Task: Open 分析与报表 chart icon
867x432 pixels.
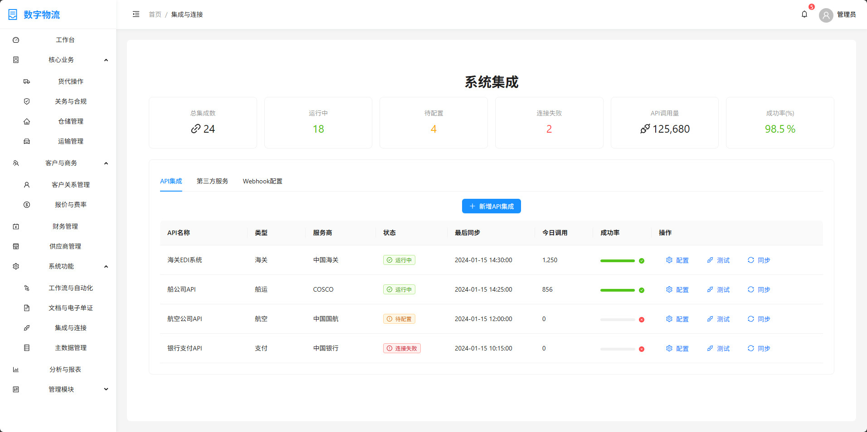Action: (16, 369)
